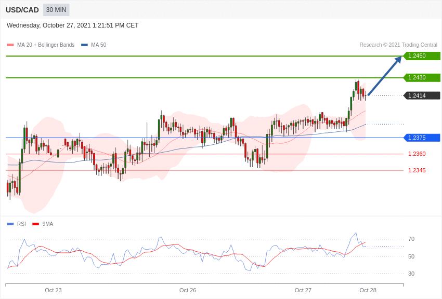Click the 30 MIN timeframe badge
Image resolution: width=442 pixels, height=299 pixels.
tap(56, 10)
